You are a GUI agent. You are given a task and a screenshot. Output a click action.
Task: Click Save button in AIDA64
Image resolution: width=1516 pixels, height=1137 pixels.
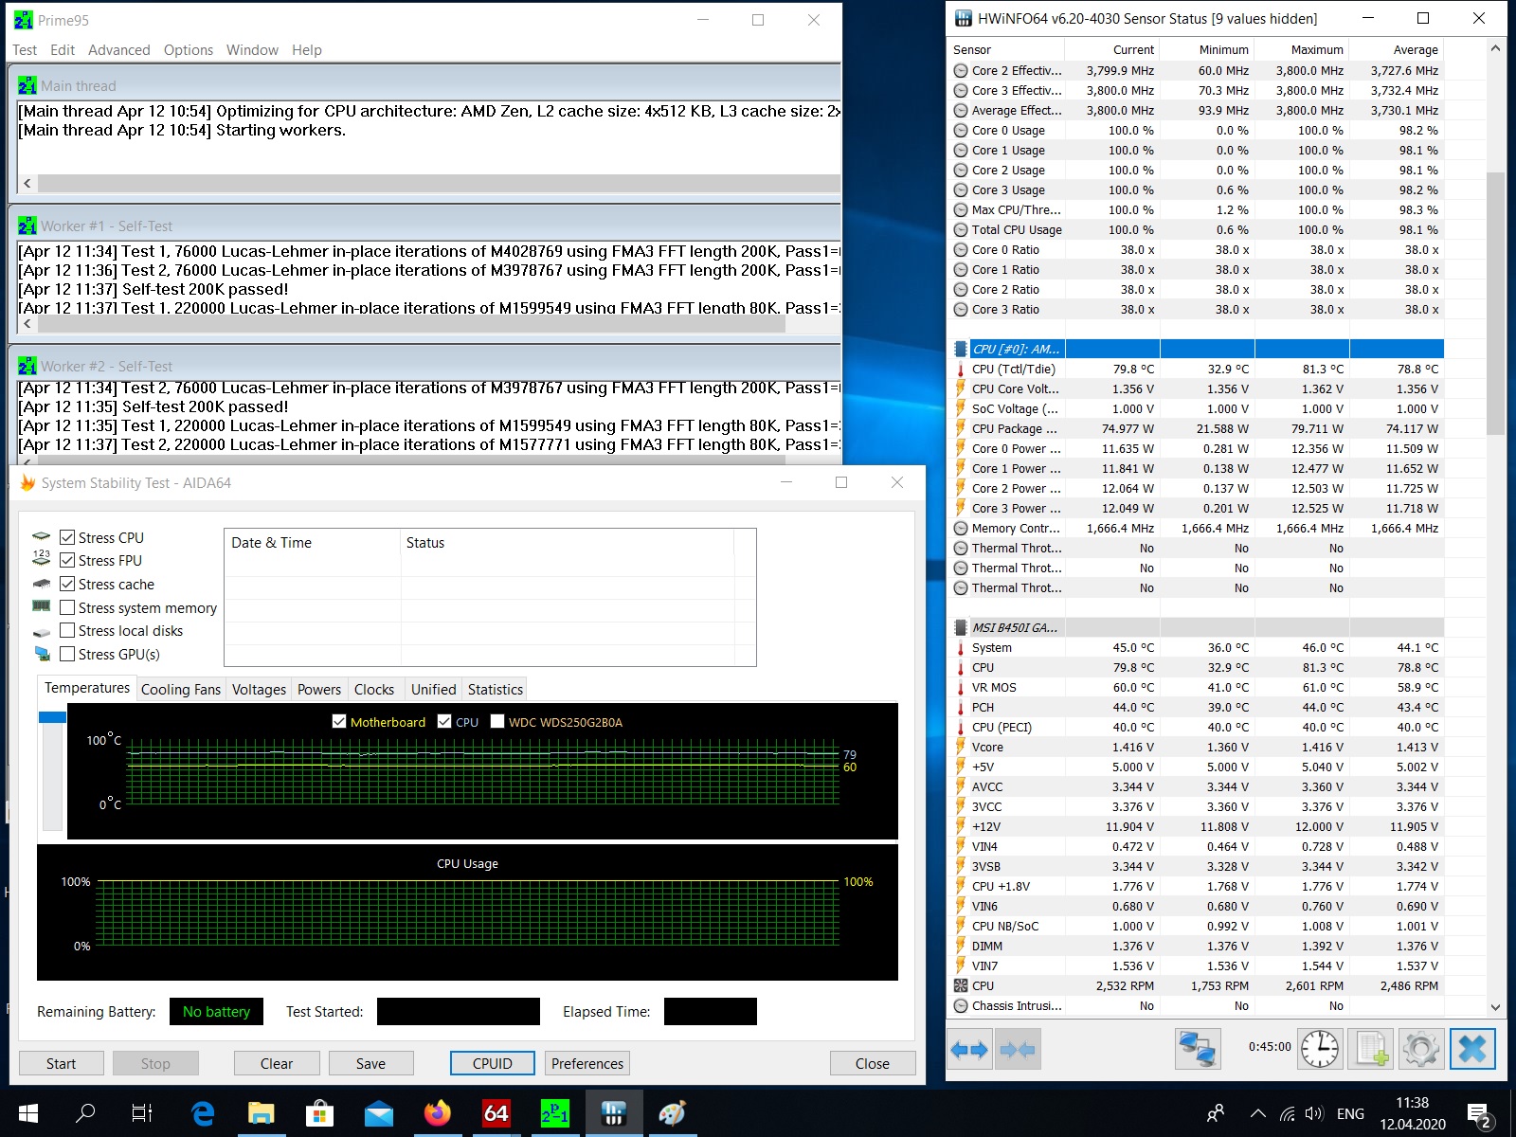click(x=370, y=1063)
